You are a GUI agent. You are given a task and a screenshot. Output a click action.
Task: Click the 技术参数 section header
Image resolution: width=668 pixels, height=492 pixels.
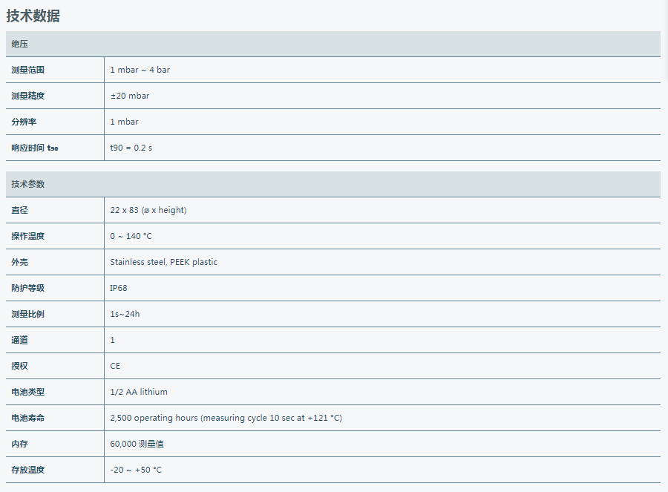tap(333, 184)
